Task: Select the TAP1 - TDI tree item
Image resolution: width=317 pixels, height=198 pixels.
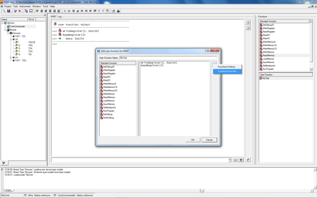Action: click(20, 37)
